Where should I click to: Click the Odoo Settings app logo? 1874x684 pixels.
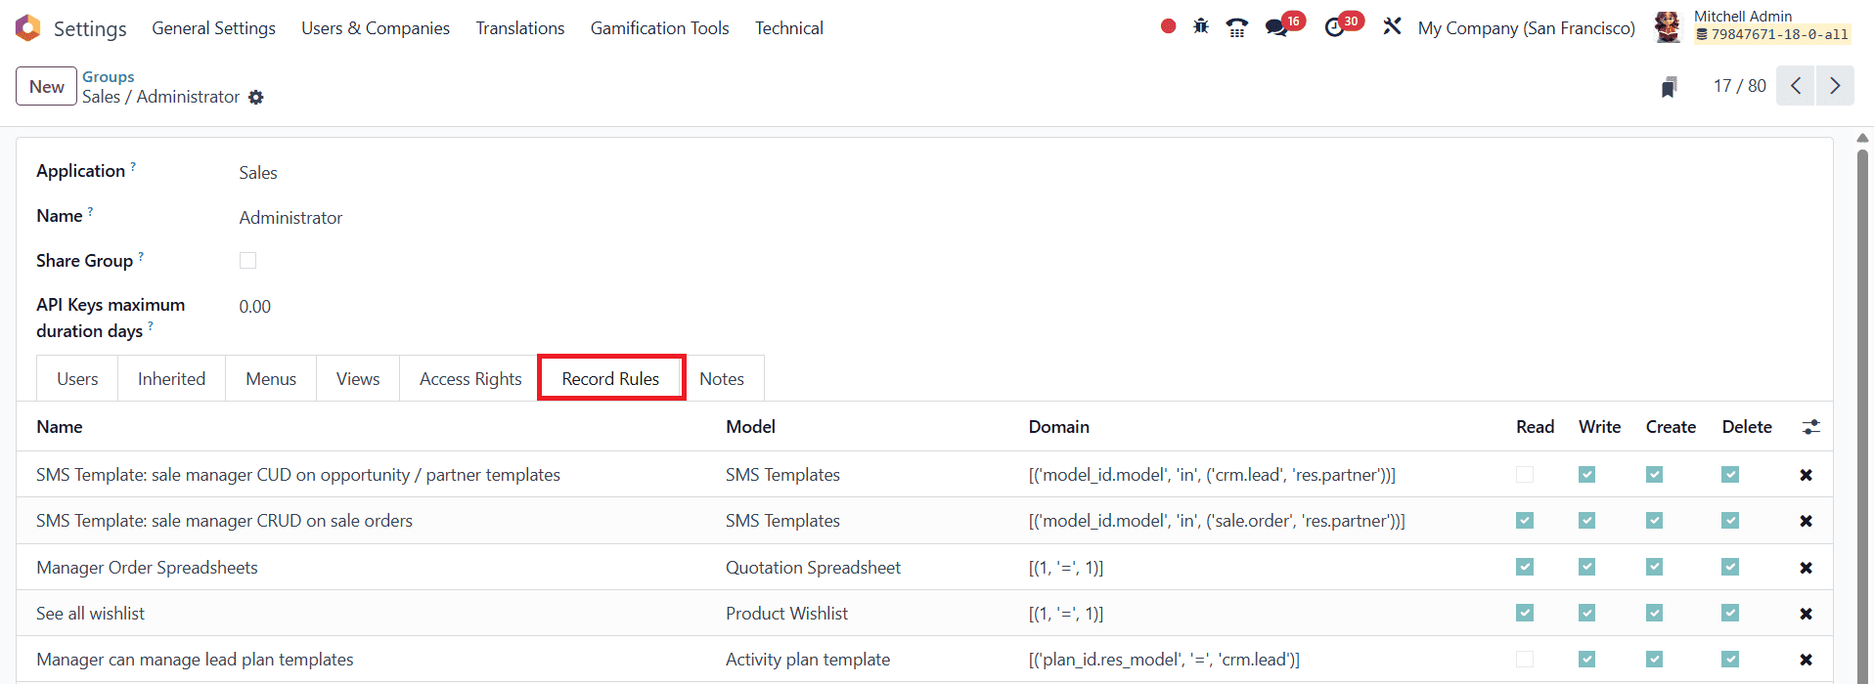coord(28,28)
